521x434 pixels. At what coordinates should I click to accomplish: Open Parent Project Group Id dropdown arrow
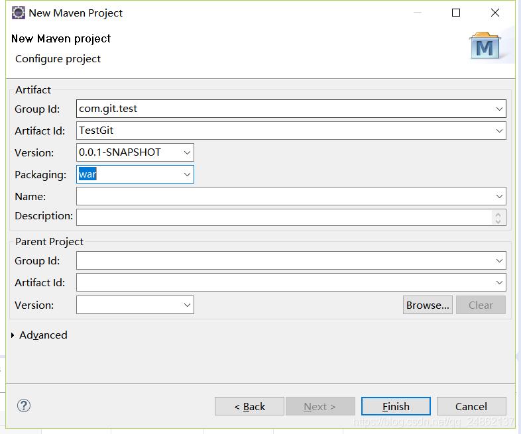[499, 260]
